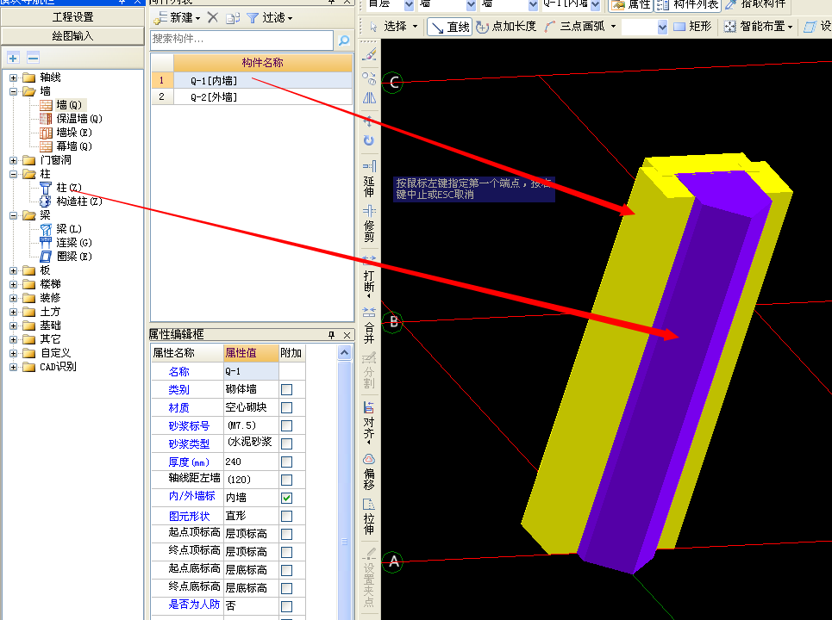This screenshot has height=620, width=832.
Task: Select the mirror tool icon
Action: click(x=369, y=98)
